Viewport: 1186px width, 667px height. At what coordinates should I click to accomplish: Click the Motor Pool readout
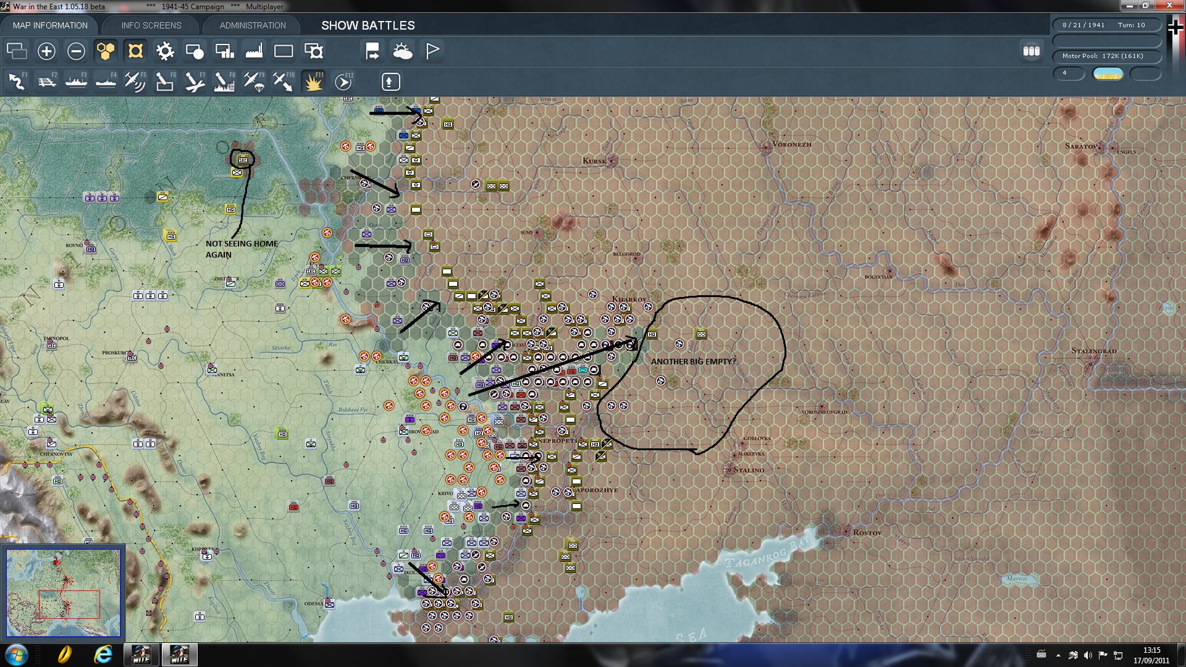1107,56
